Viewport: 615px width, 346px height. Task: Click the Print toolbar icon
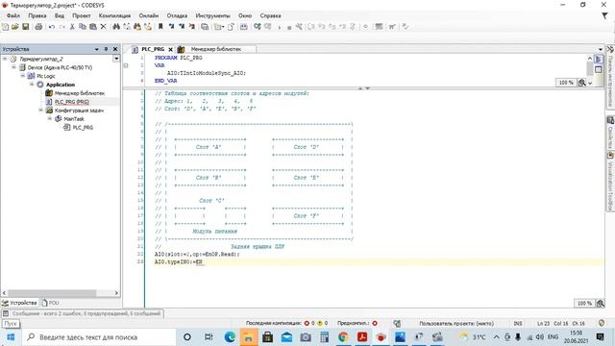[38, 27]
